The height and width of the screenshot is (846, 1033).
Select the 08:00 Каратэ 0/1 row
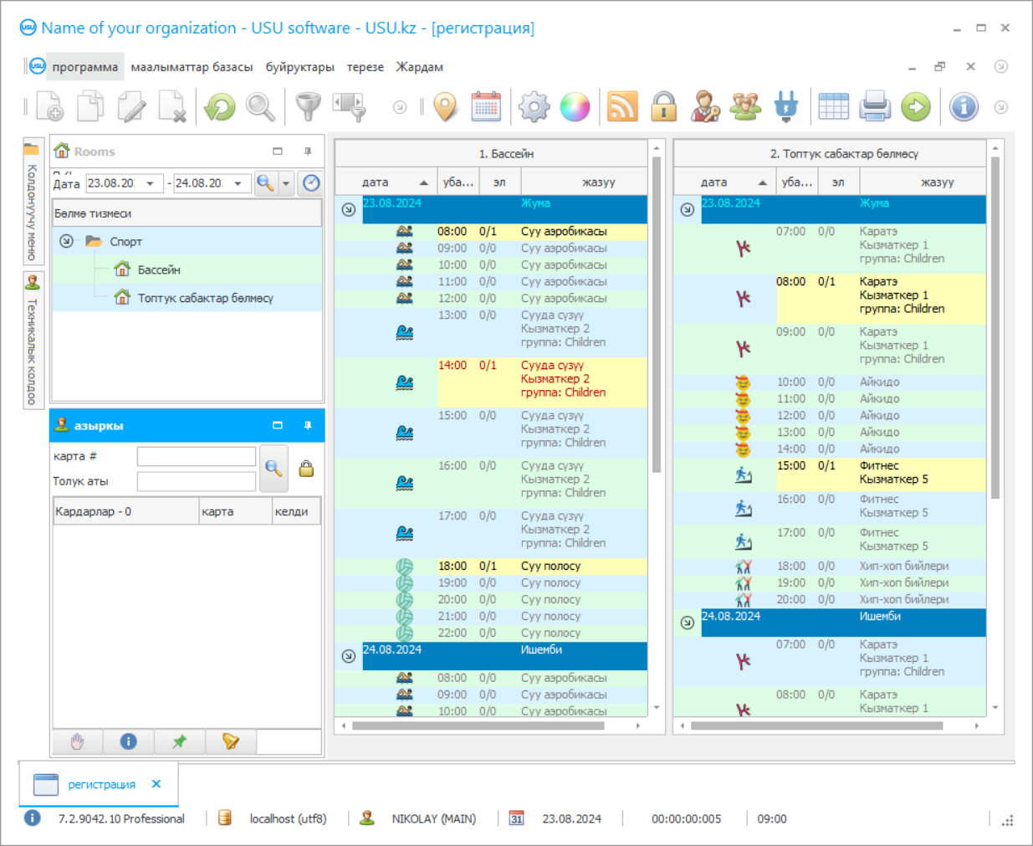click(829, 299)
